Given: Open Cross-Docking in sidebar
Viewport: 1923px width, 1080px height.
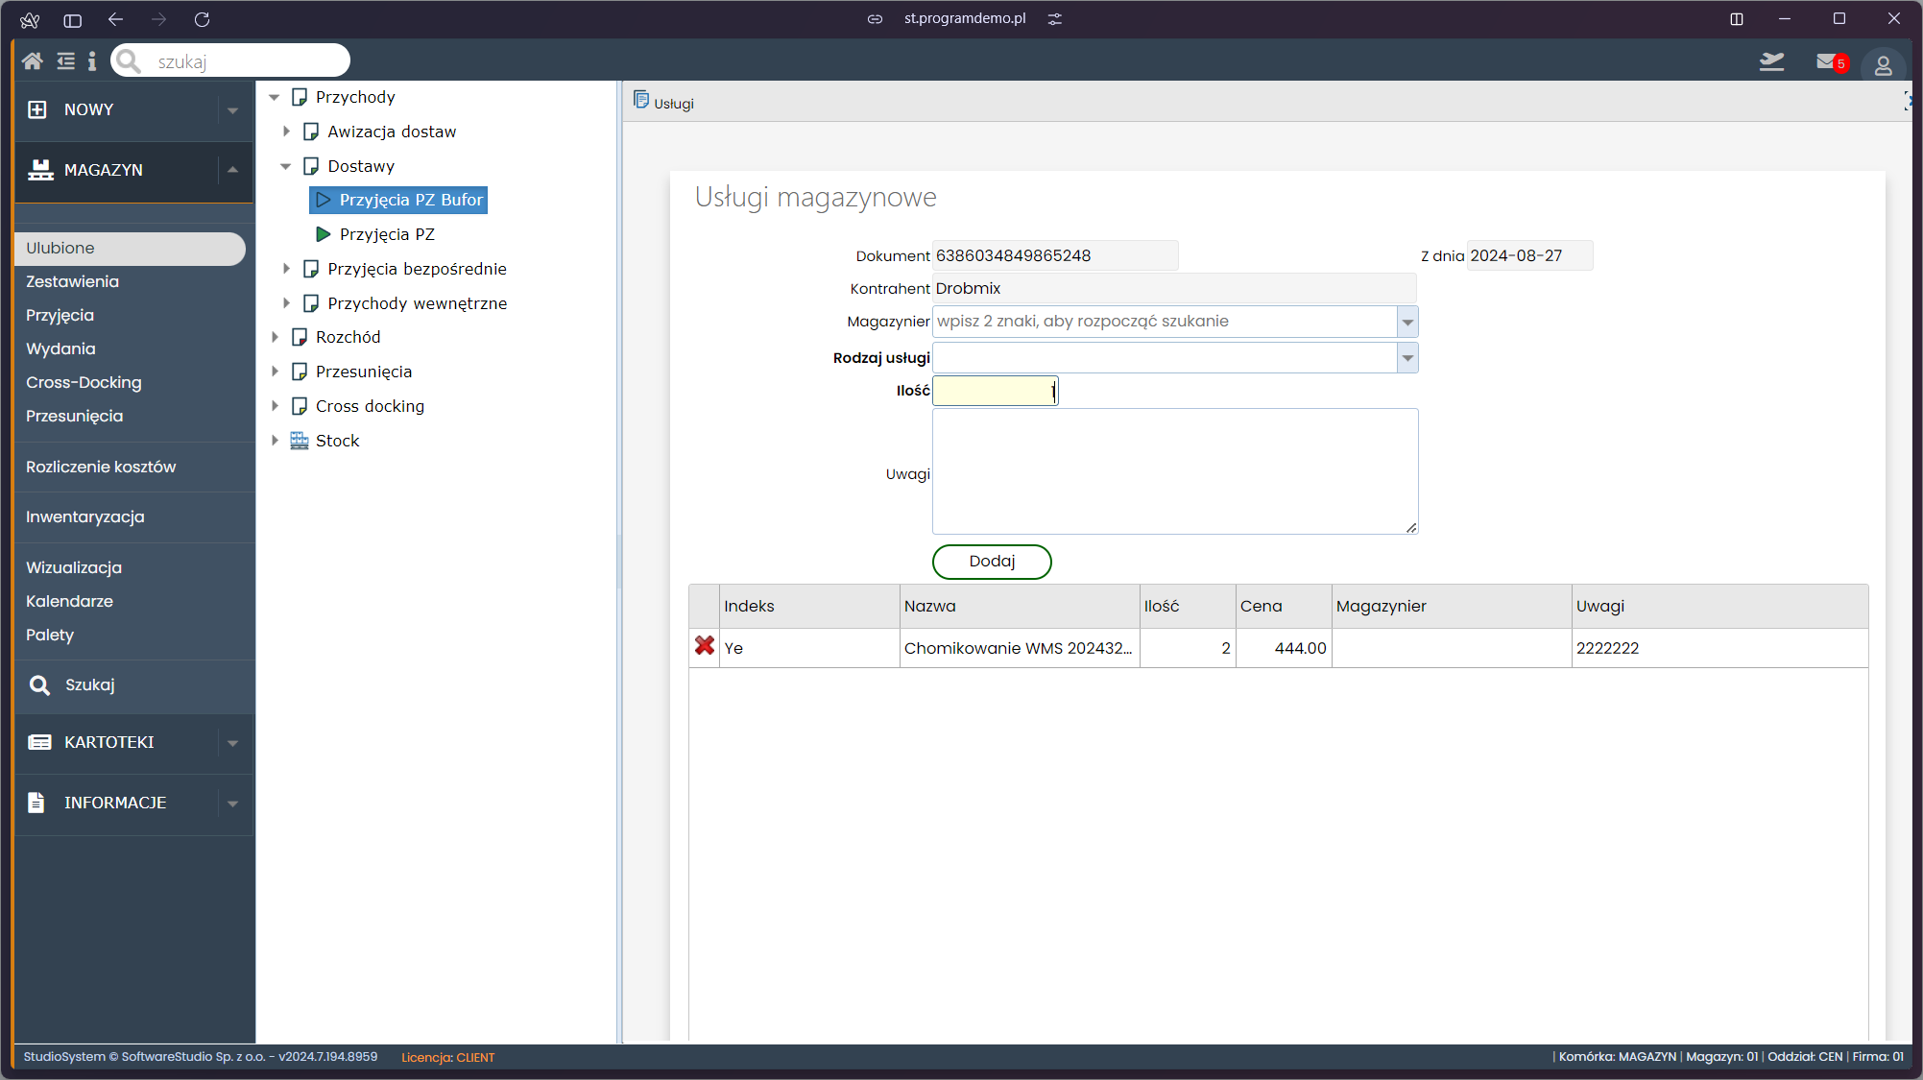Looking at the screenshot, I should [84, 382].
